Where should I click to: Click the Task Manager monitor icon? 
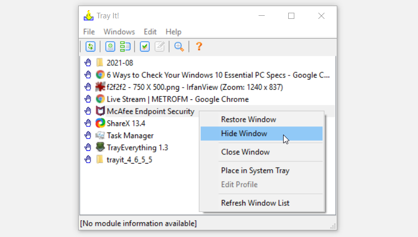tap(100, 136)
